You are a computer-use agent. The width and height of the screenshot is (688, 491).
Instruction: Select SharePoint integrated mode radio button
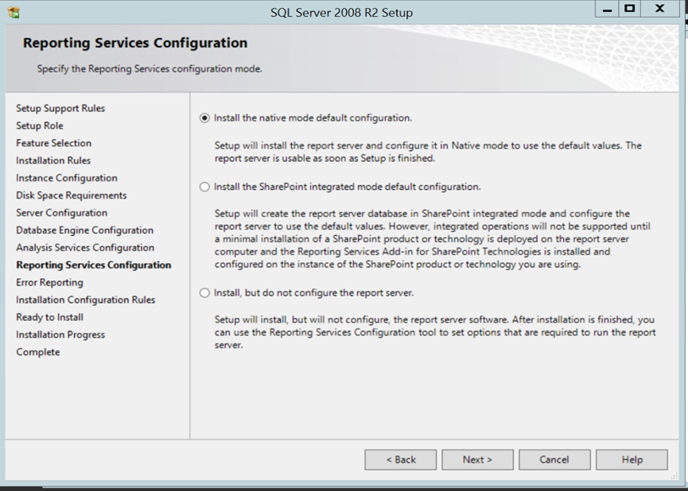(204, 187)
